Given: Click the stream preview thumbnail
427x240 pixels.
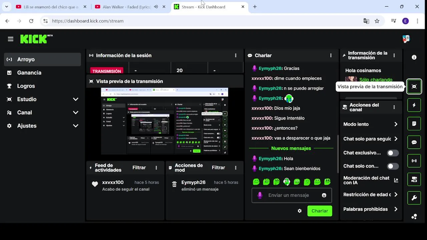Looking at the screenshot, I should 164,121.
